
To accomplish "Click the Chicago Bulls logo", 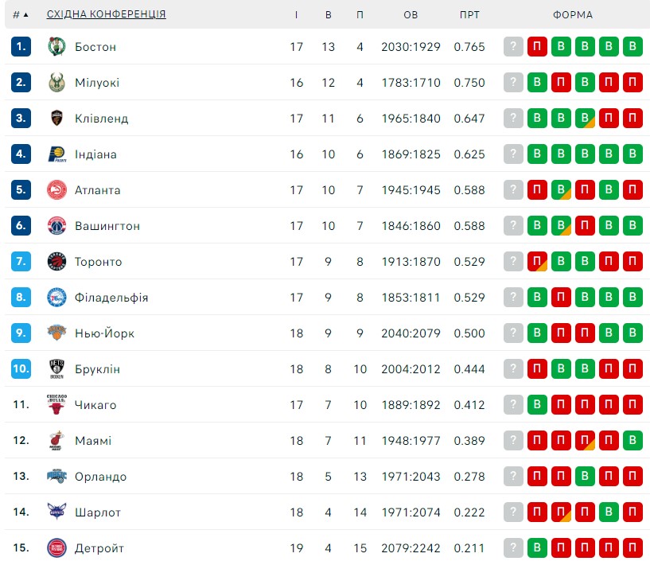I will point(56,404).
